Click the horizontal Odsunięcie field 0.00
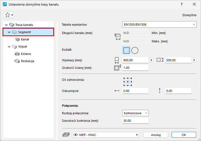This screenshot has width=201, height=141. [135, 91]
